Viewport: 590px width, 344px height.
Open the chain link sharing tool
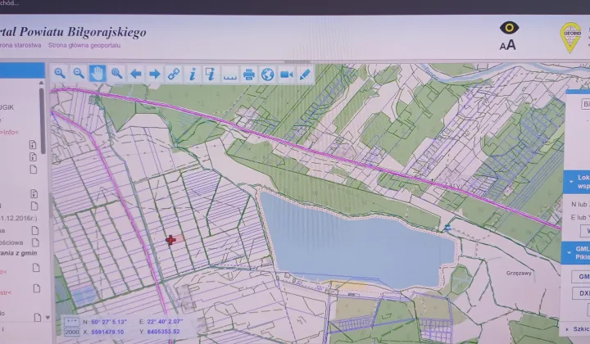[174, 74]
